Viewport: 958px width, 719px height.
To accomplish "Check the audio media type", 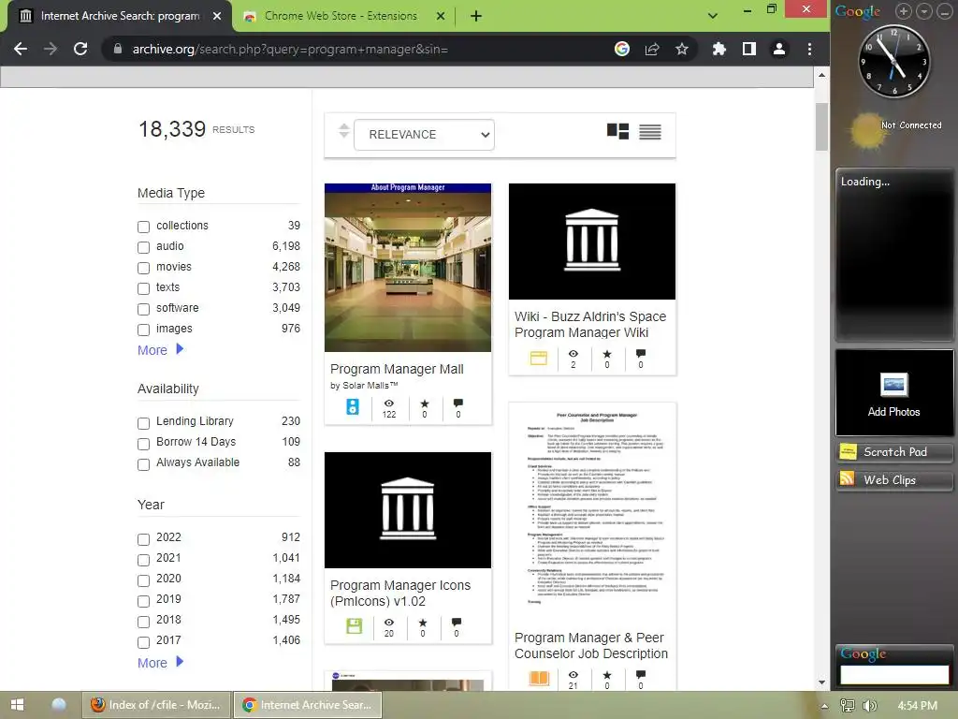I will point(143,247).
